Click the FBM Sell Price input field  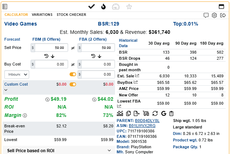coord(51,47)
